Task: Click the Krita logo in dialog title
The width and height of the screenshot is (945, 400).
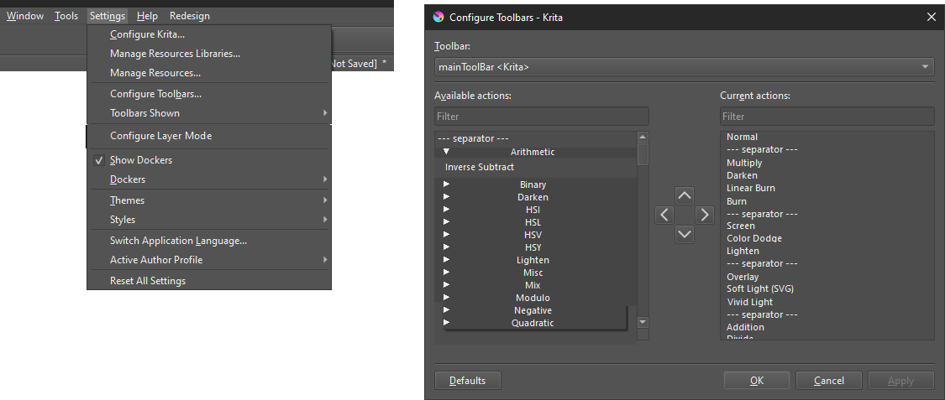Action: [438, 17]
